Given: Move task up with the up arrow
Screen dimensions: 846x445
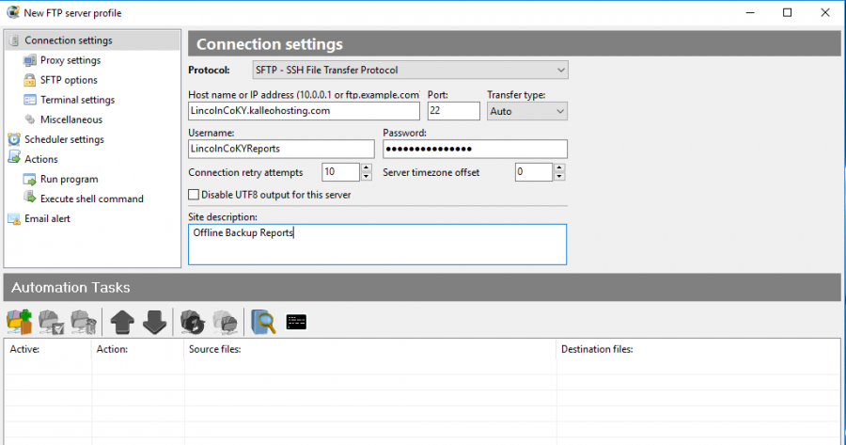Looking at the screenshot, I should [x=122, y=322].
